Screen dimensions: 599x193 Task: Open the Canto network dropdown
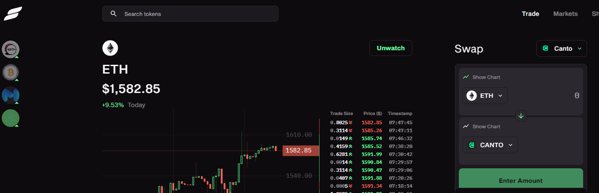(562, 48)
